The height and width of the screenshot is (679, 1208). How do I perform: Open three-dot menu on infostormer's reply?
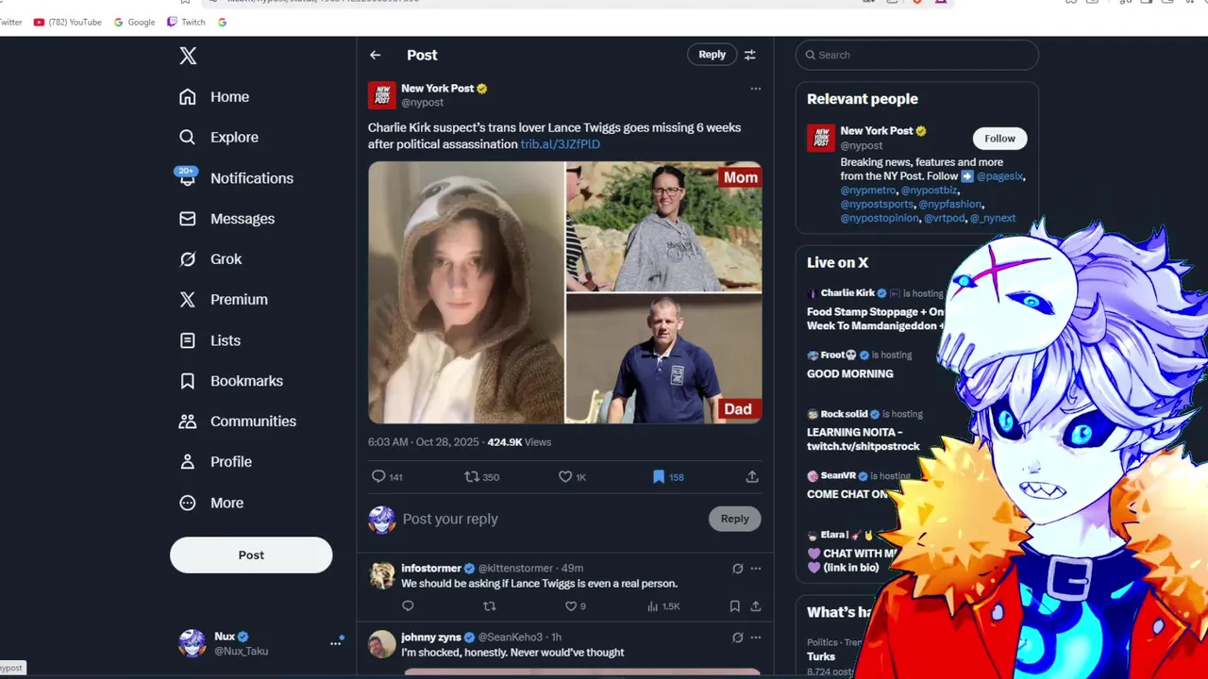coord(755,569)
